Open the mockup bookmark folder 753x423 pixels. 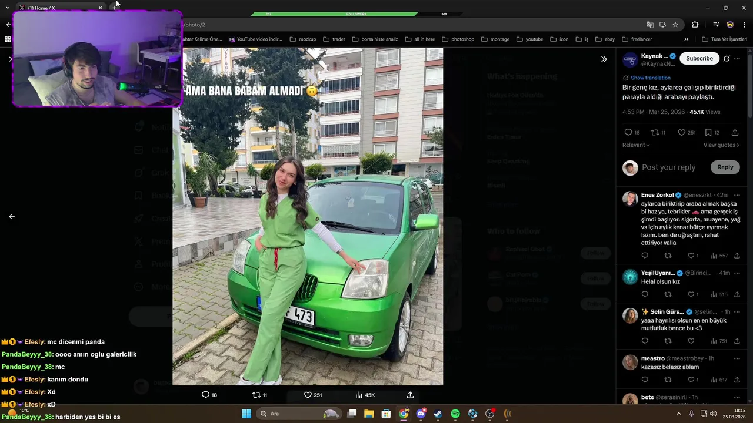[303, 39]
